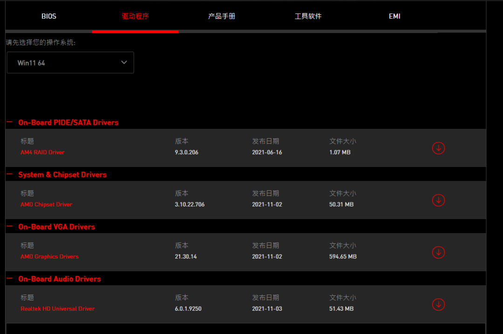Click the AMD Graphics Drivers link
503x334 pixels.
49,256
